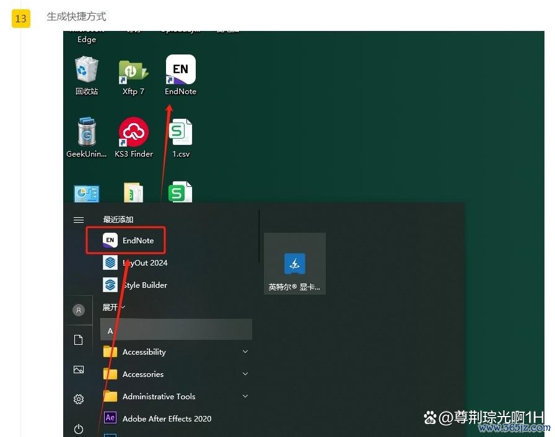Open the user account icon in Start sidebar
Image resolution: width=555 pixels, height=437 pixels.
click(79, 310)
